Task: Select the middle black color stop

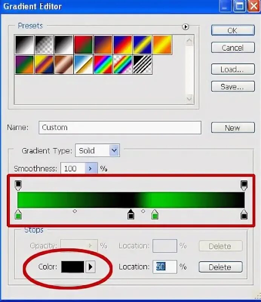Action: (131, 214)
